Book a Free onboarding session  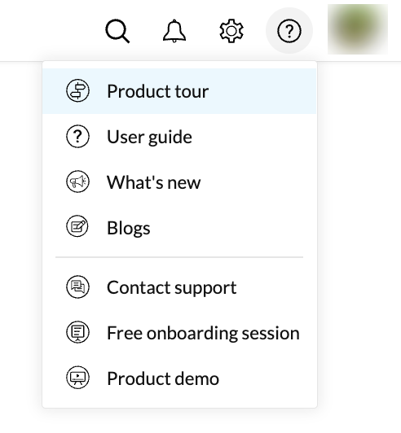coord(203,333)
